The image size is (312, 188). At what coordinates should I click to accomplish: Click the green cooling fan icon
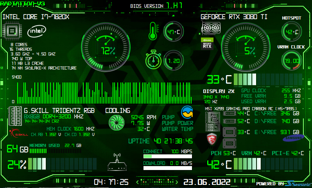coord(116,122)
